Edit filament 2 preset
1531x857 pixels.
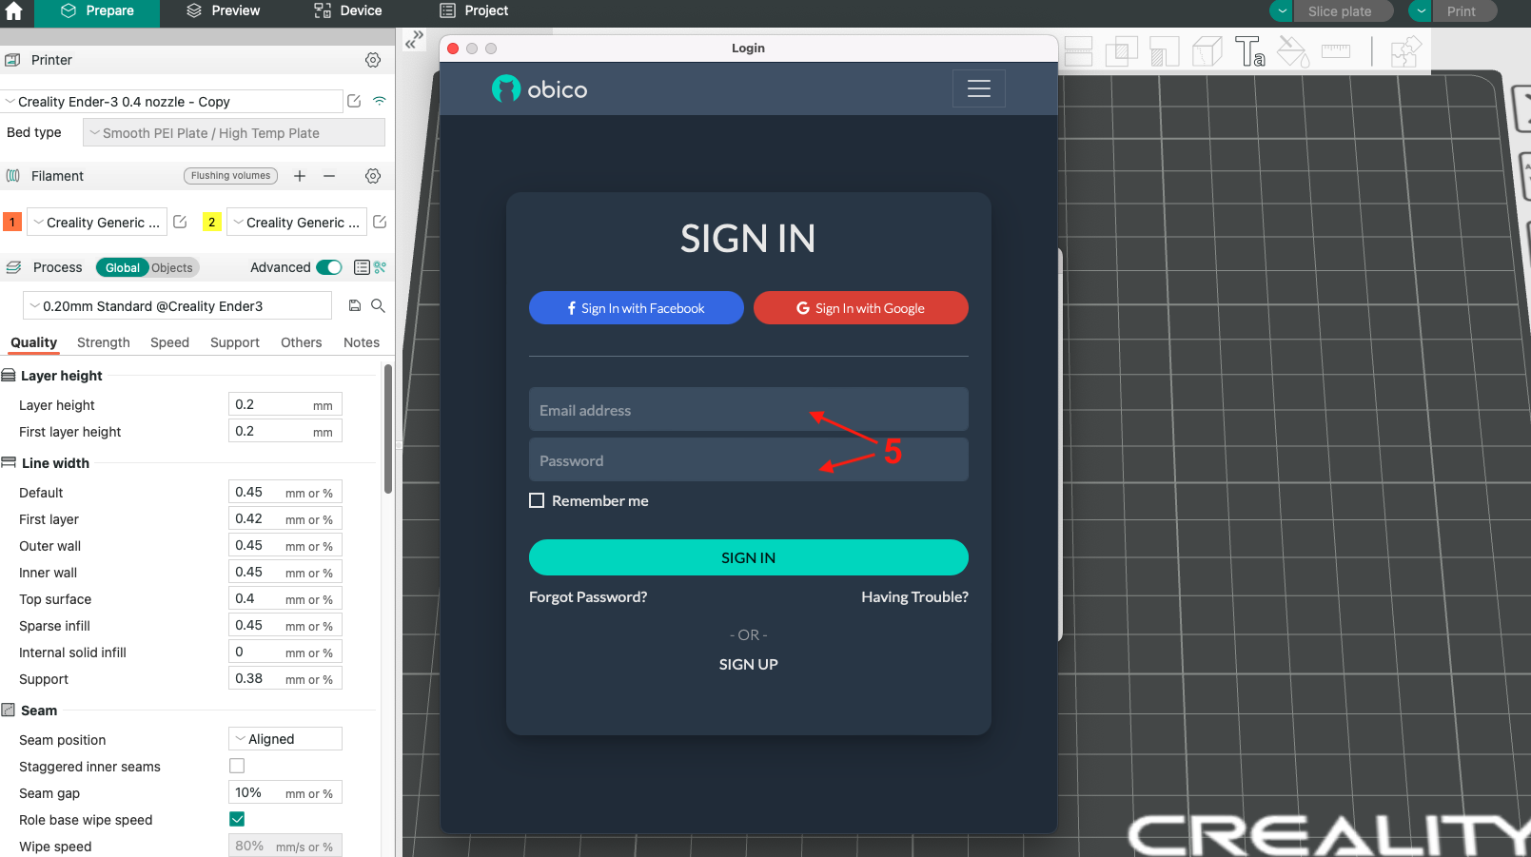coord(380,222)
